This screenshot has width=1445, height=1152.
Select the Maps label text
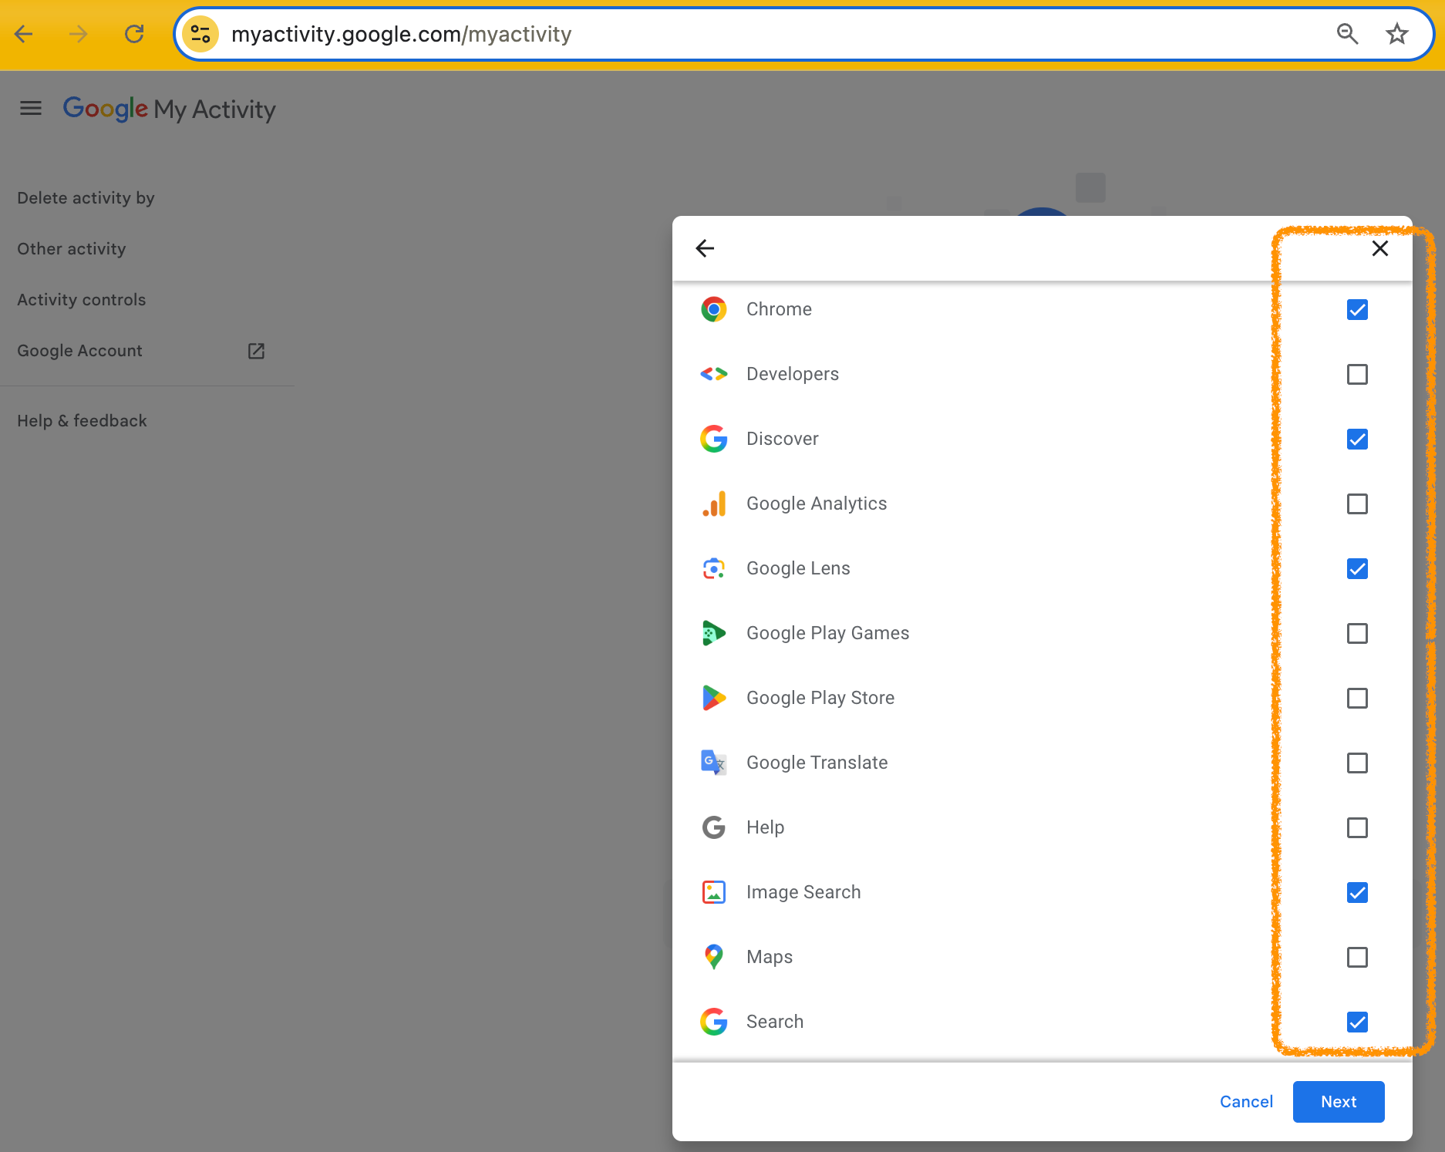[770, 957]
